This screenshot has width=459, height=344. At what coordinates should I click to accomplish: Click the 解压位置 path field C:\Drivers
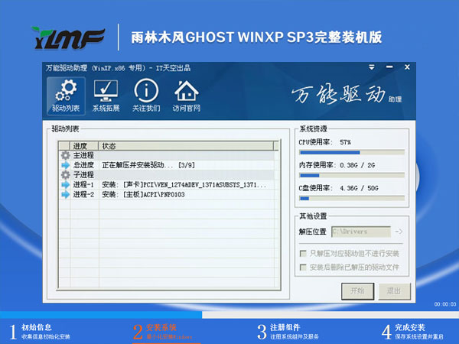361,232
